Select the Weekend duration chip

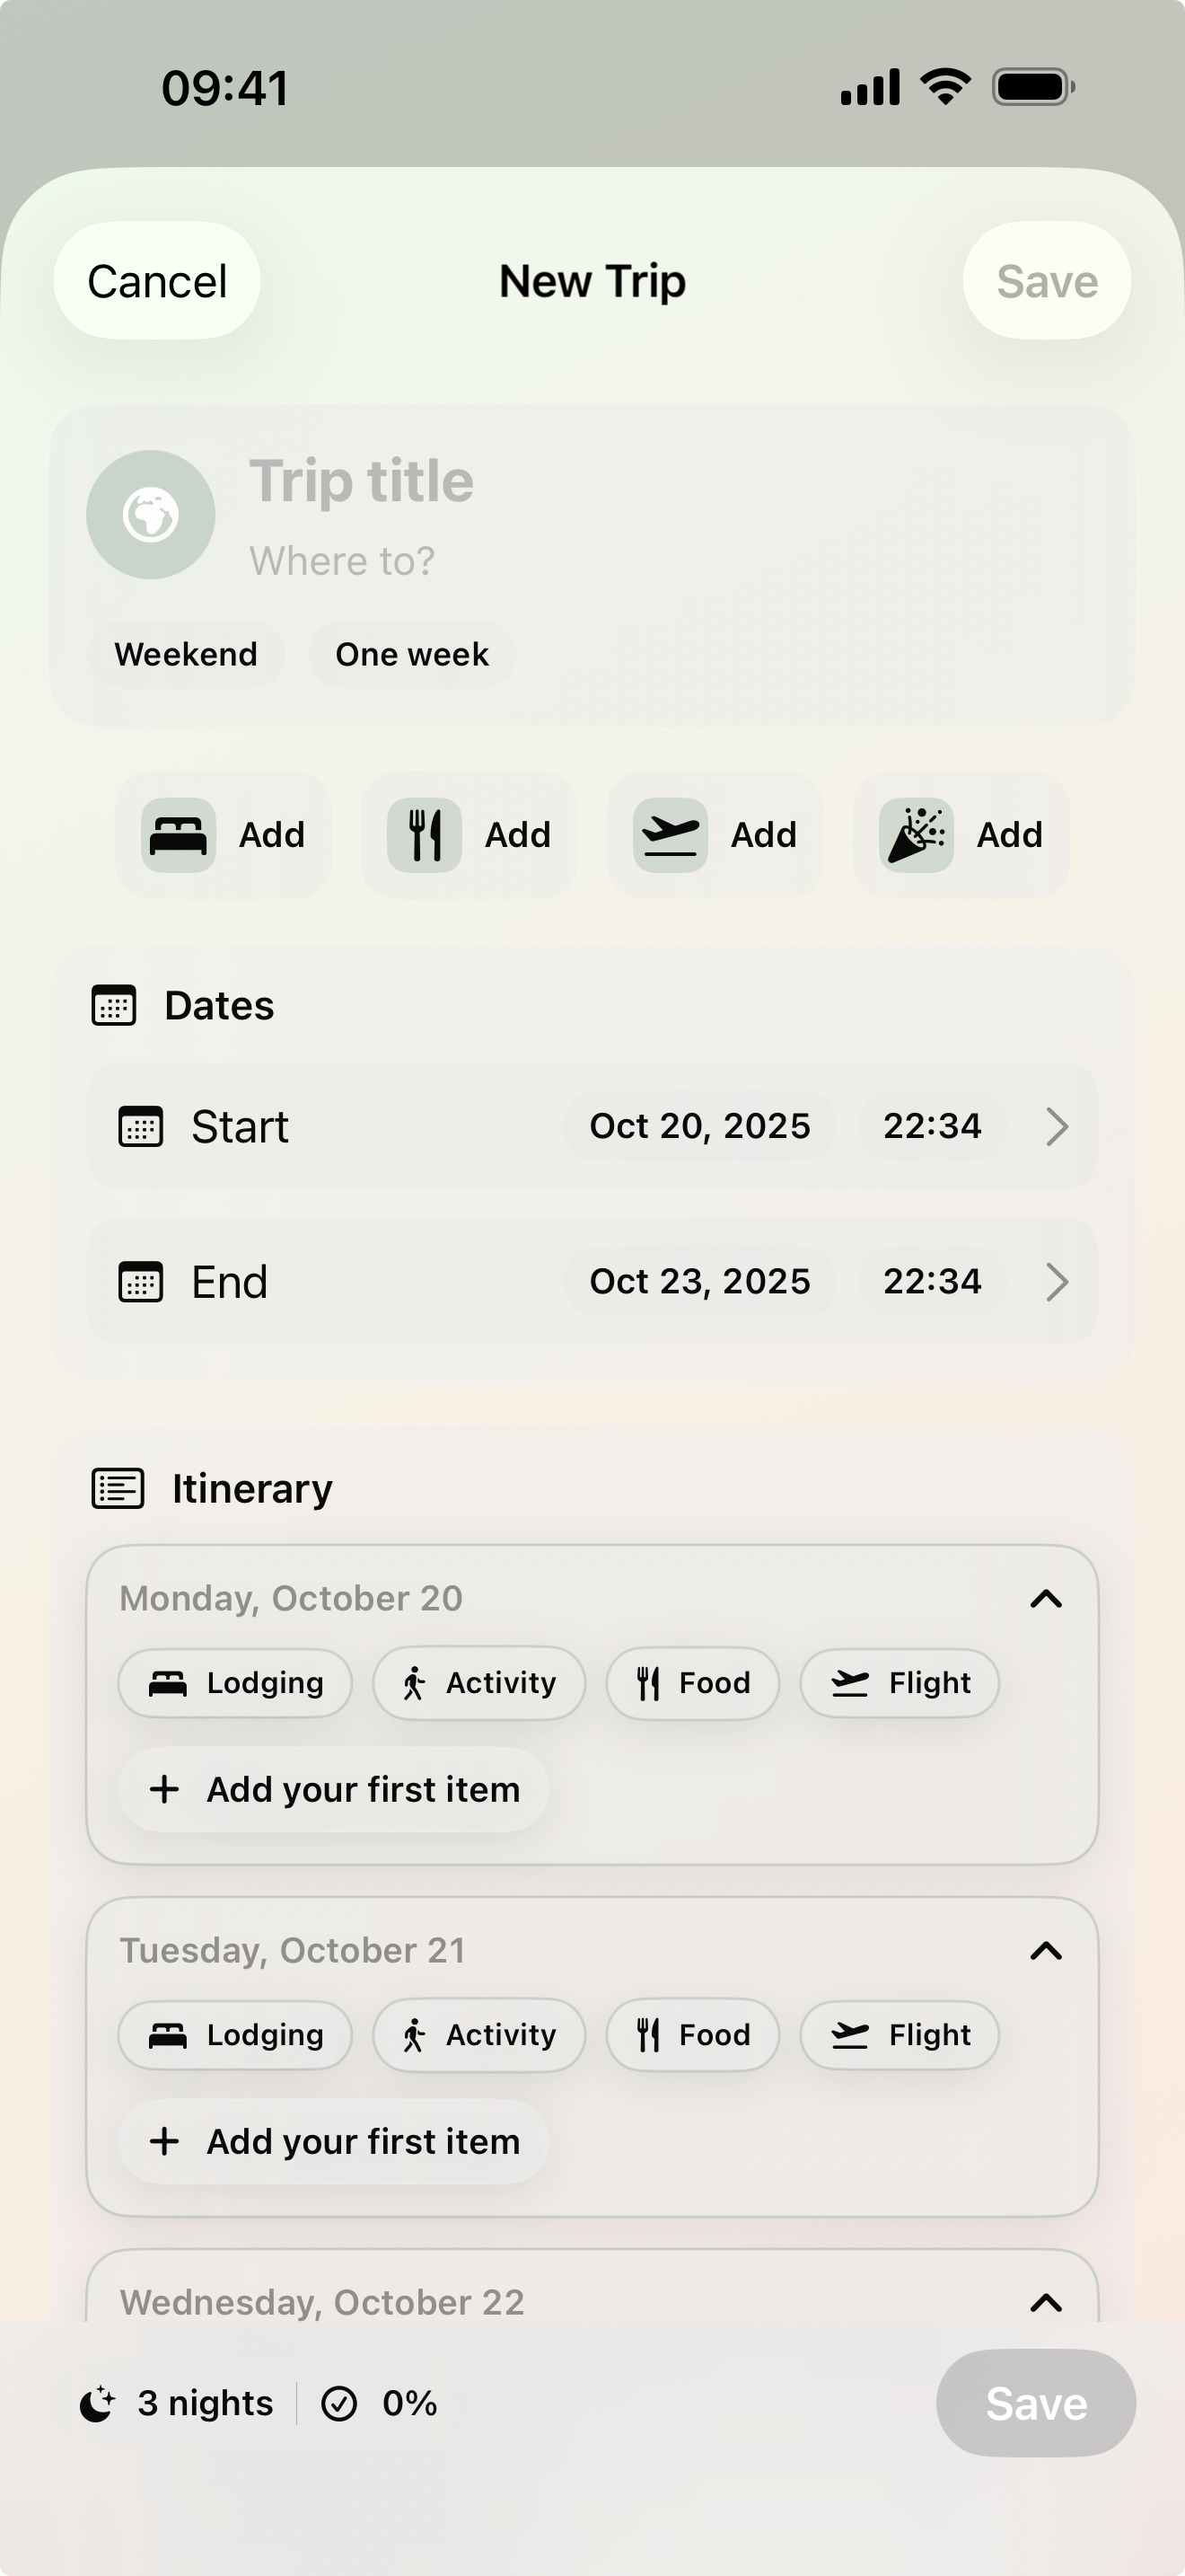186,654
